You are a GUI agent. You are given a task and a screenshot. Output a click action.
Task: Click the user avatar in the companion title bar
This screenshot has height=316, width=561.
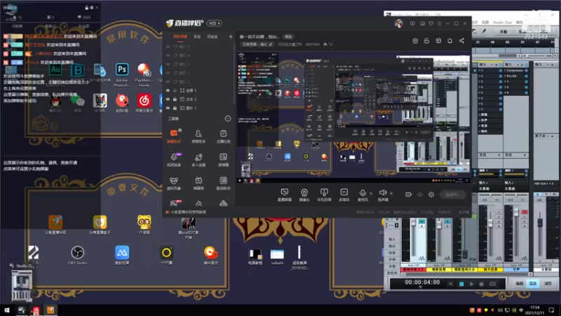(398, 24)
